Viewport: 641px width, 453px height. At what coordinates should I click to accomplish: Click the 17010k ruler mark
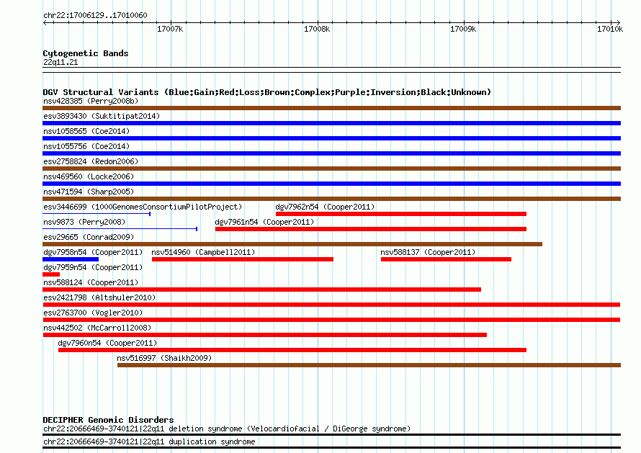click(610, 29)
